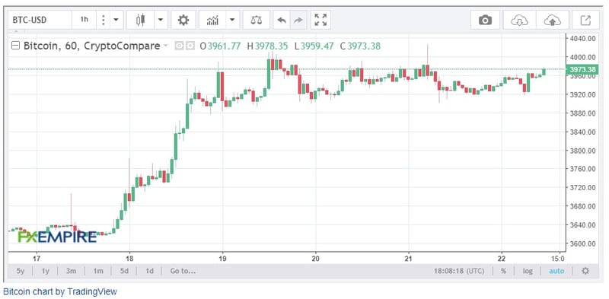Image resolution: width=609 pixels, height=299 pixels.
Task: Toggle percentage scale % button
Action: (503, 271)
